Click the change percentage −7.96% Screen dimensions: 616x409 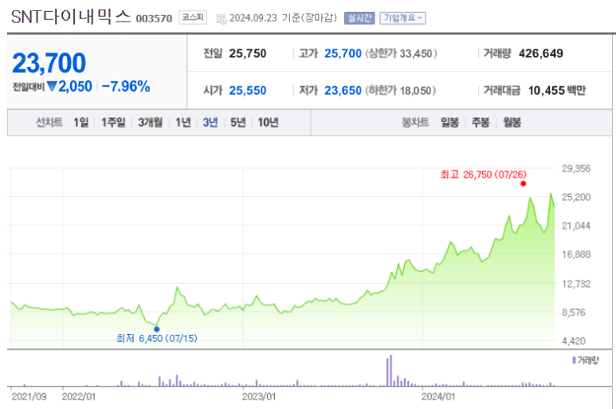(x=126, y=86)
